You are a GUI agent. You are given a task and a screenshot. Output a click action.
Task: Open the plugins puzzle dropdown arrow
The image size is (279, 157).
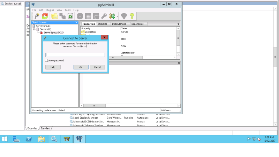pos(117,16)
